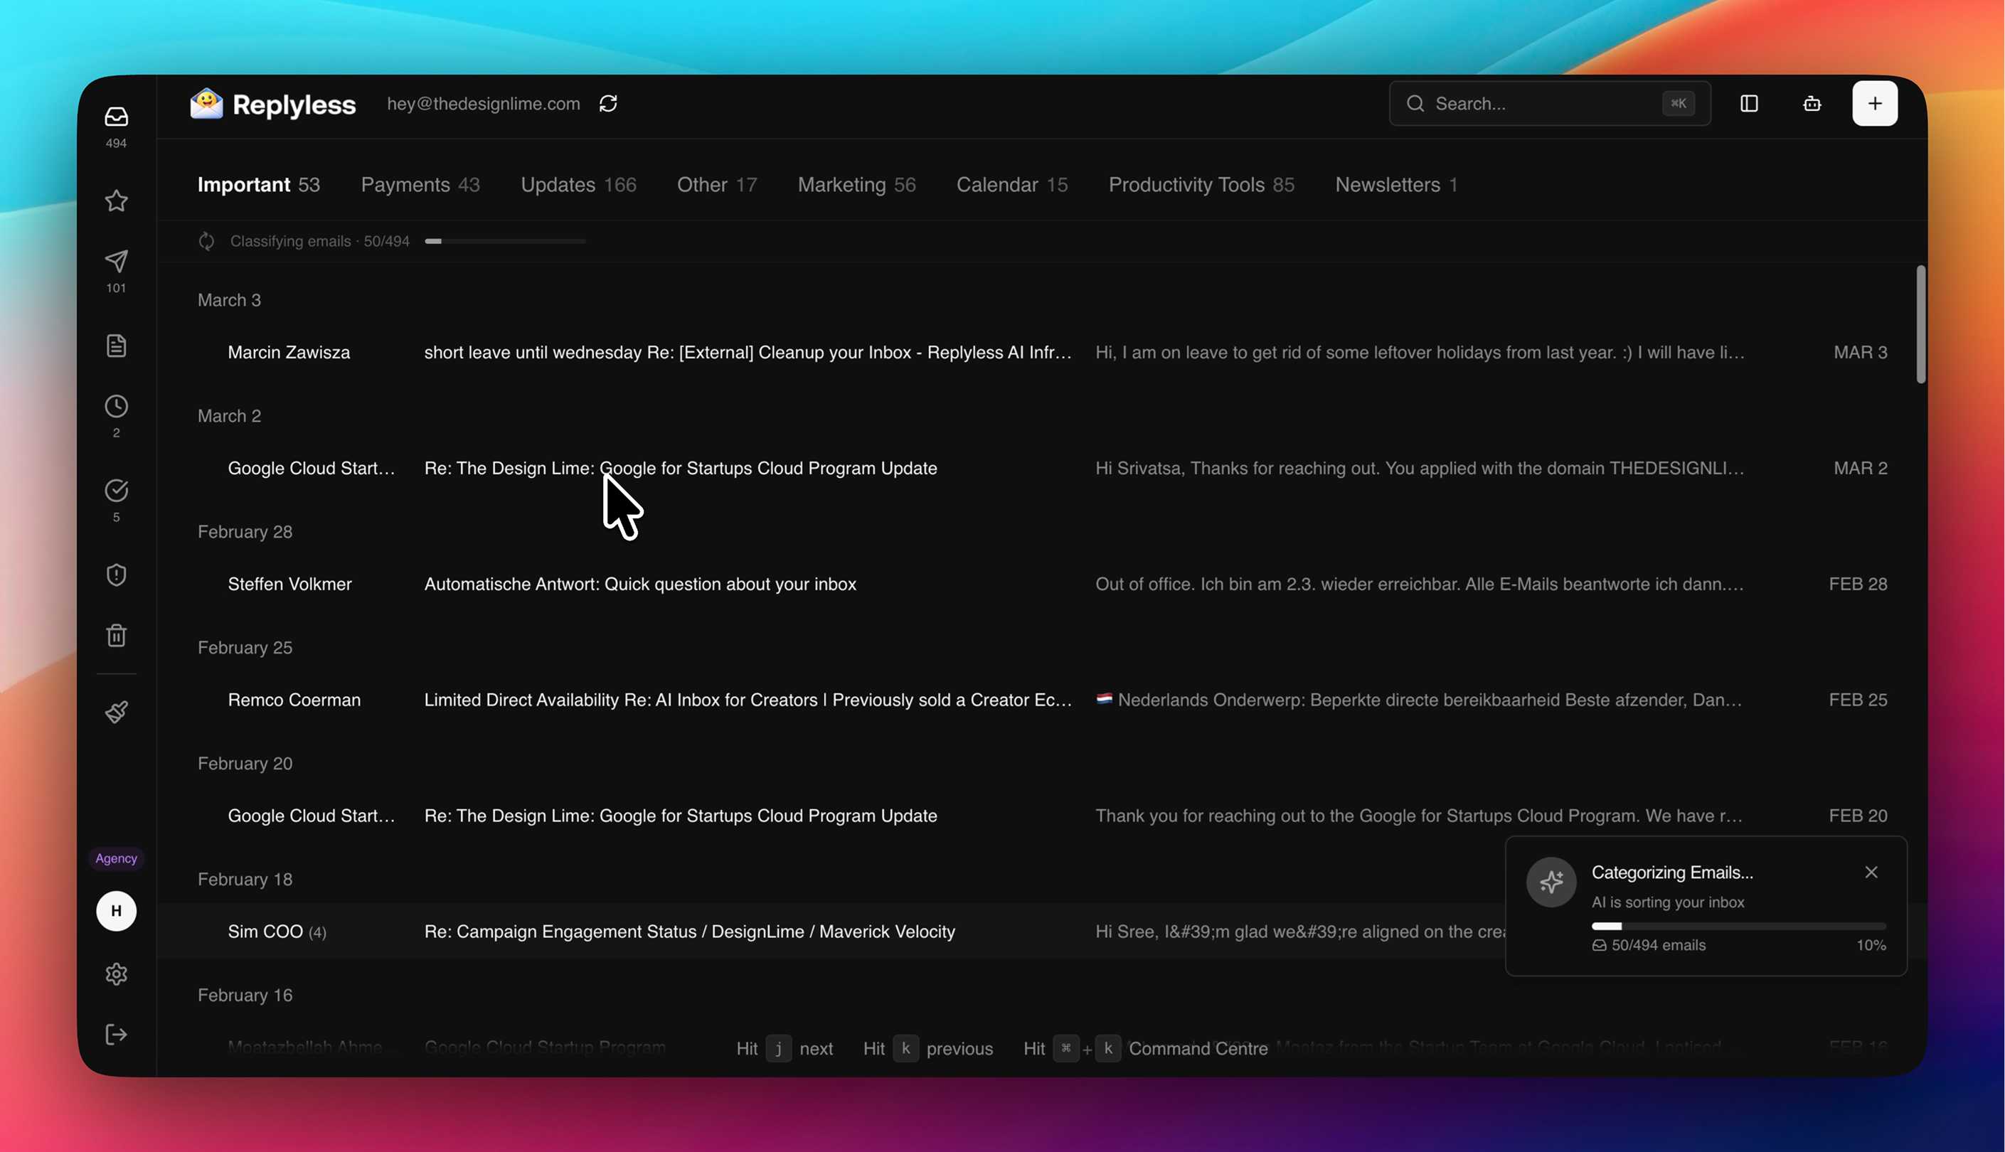The height and width of the screenshot is (1152, 2005).
Task: Click the Categorizing Emails progress bar
Action: pos(1738,926)
